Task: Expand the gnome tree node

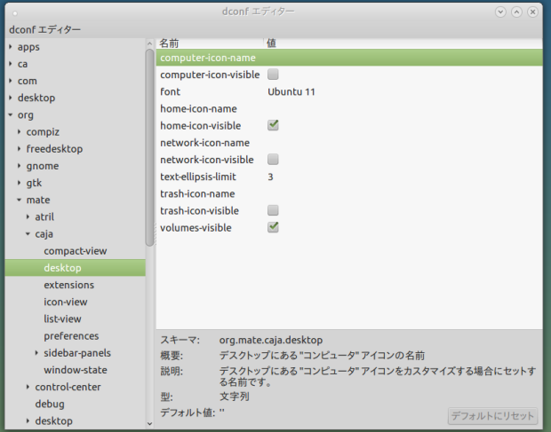Action: (19, 166)
